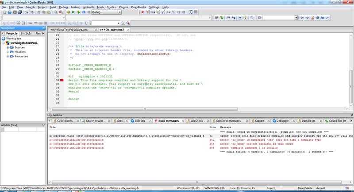Switch to the Build log tab

(139, 121)
